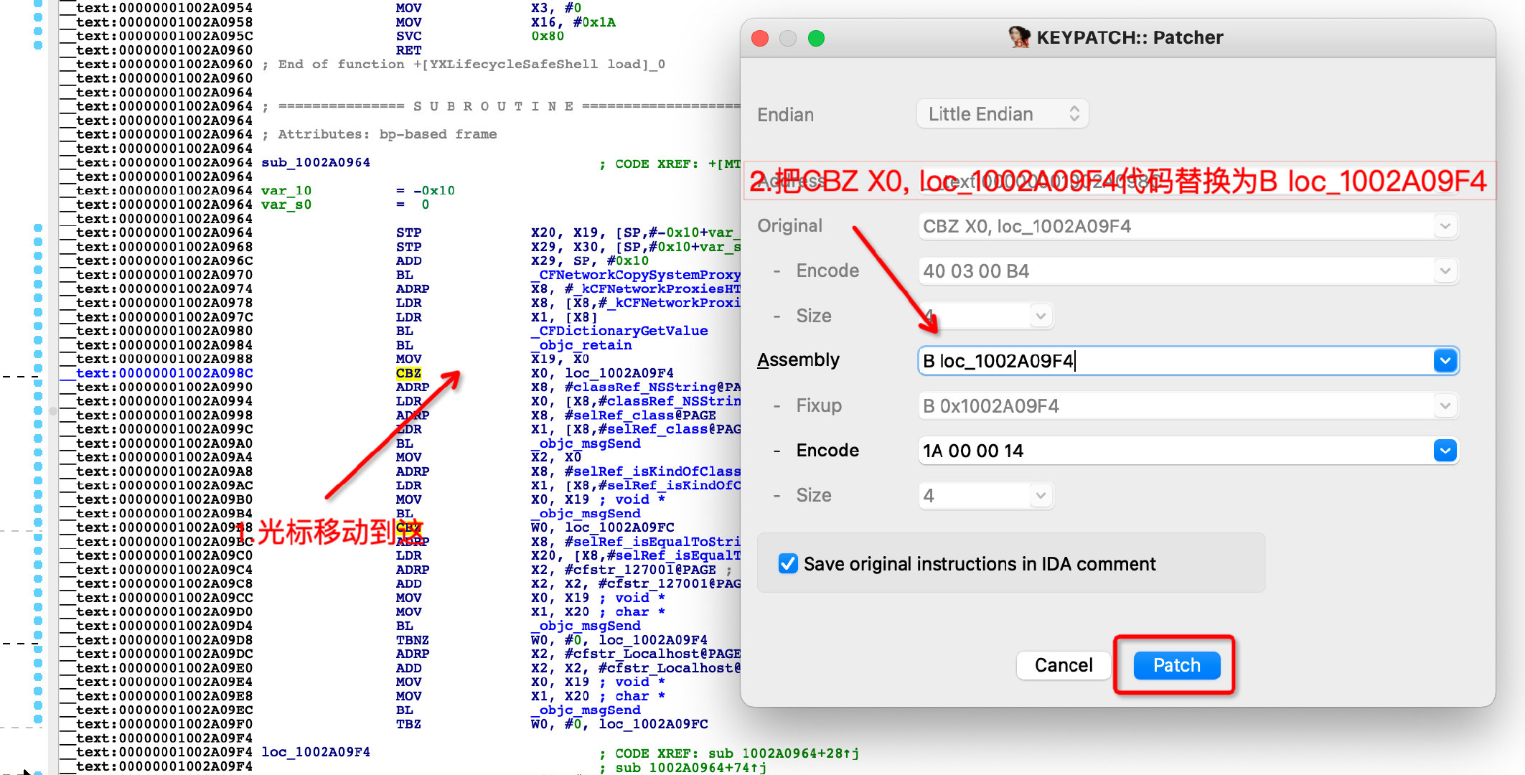1525x775 pixels.
Task: Click the highlighted CBZ at address 1002A098C
Action: (408, 373)
